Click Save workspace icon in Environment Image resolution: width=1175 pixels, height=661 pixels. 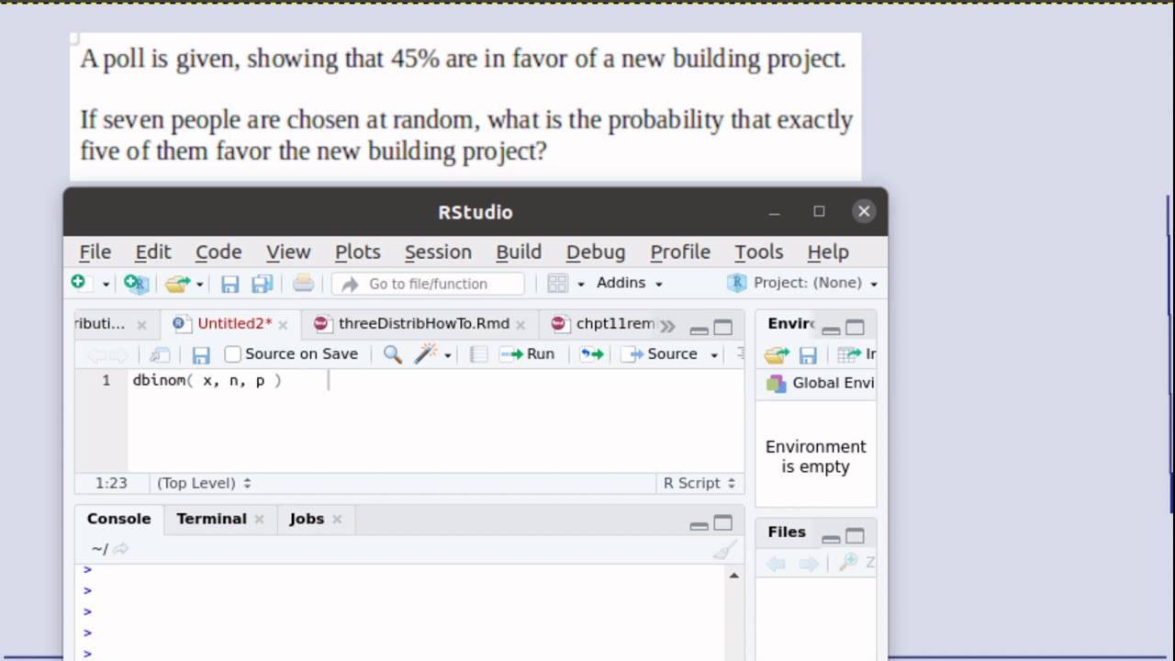(x=808, y=354)
